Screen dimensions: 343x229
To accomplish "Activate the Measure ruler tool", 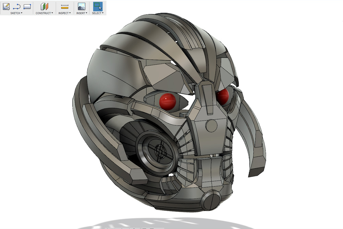I will (64, 6).
